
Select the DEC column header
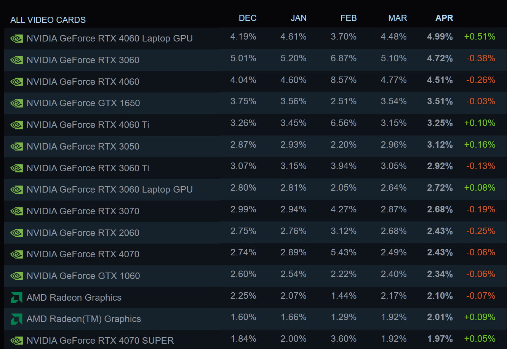point(248,18)
